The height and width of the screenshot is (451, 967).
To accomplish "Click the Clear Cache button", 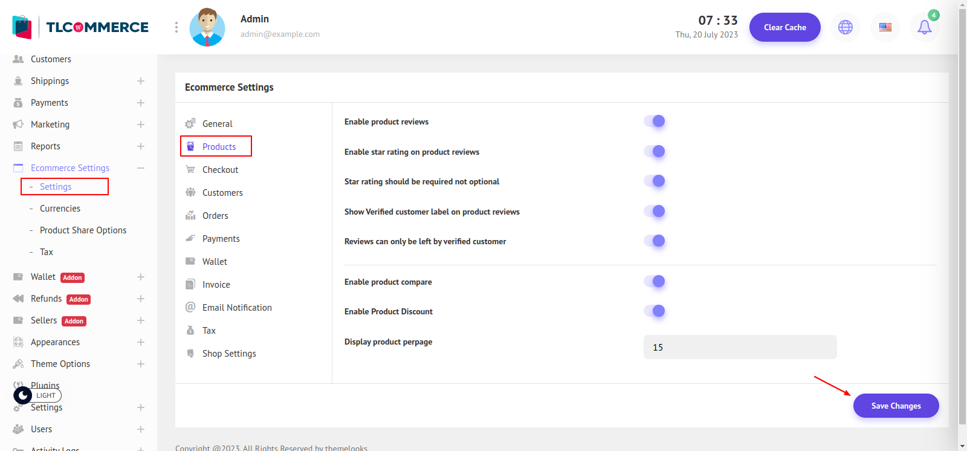I will (x=784, y=27).
